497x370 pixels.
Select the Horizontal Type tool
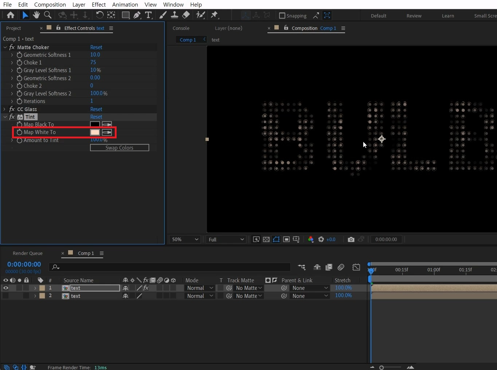point(148,15)
